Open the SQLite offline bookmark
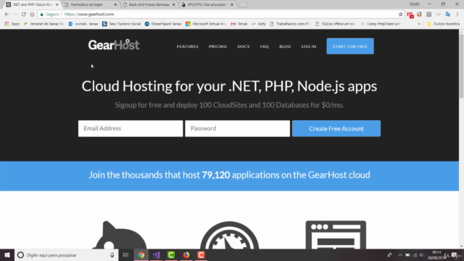Screen dimensions: 464x261 (335, 24)
